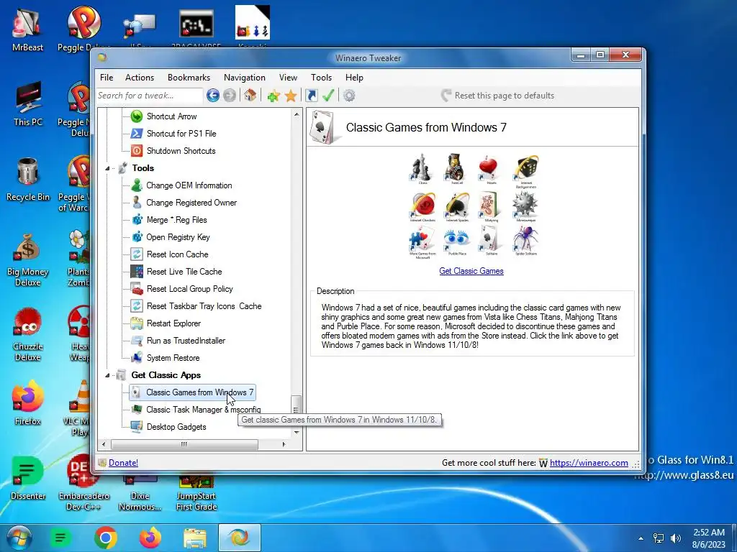This screenshot has height=552, width=737.
Task: Select Shortcut Arrow tweak in tree
Action: (x=171, y=116)
